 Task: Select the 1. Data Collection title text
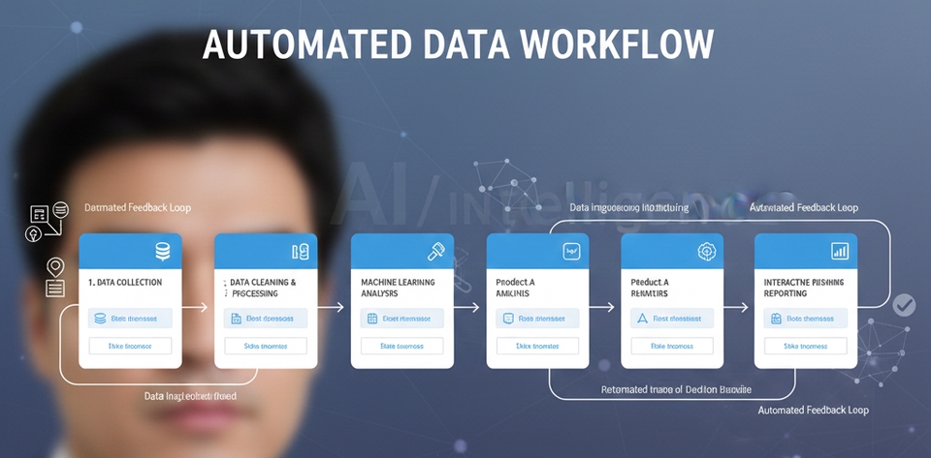pos(125,283)
